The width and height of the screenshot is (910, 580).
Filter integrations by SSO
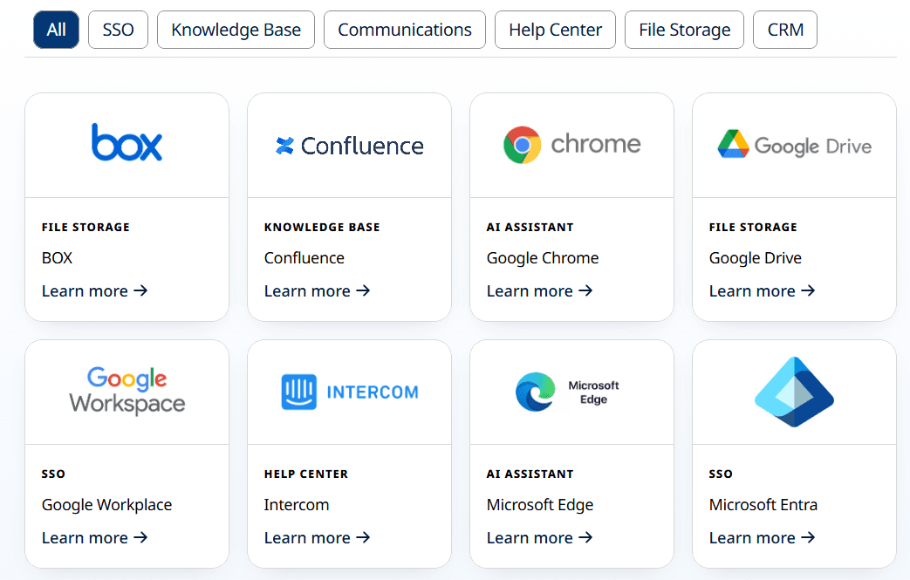click(119, 30)
